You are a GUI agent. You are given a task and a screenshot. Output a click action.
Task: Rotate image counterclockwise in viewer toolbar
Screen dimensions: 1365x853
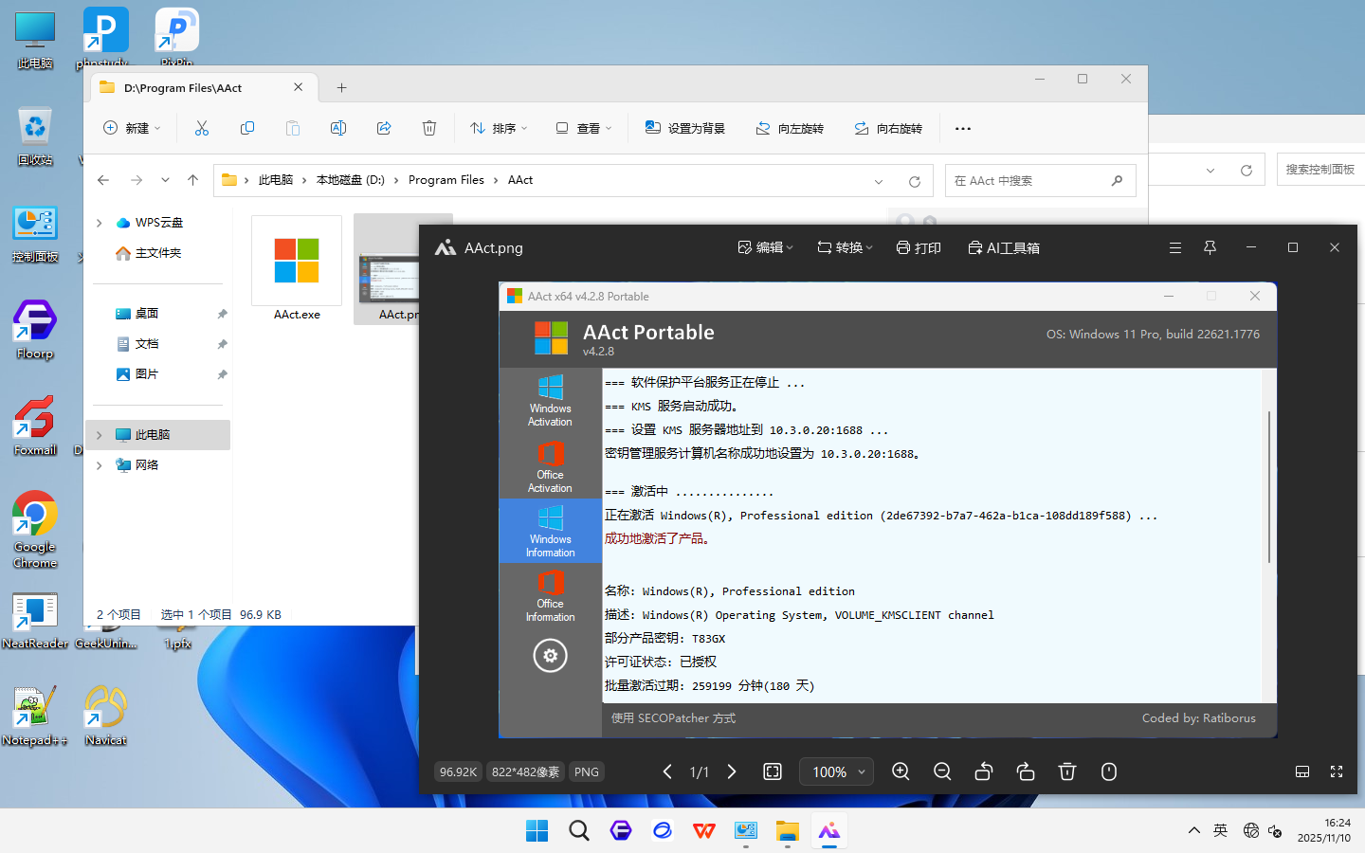pyautogui.click(x=984, y=771)
